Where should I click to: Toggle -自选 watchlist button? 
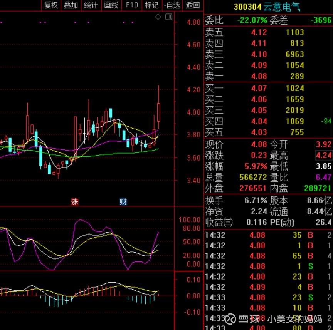(172, 5)
